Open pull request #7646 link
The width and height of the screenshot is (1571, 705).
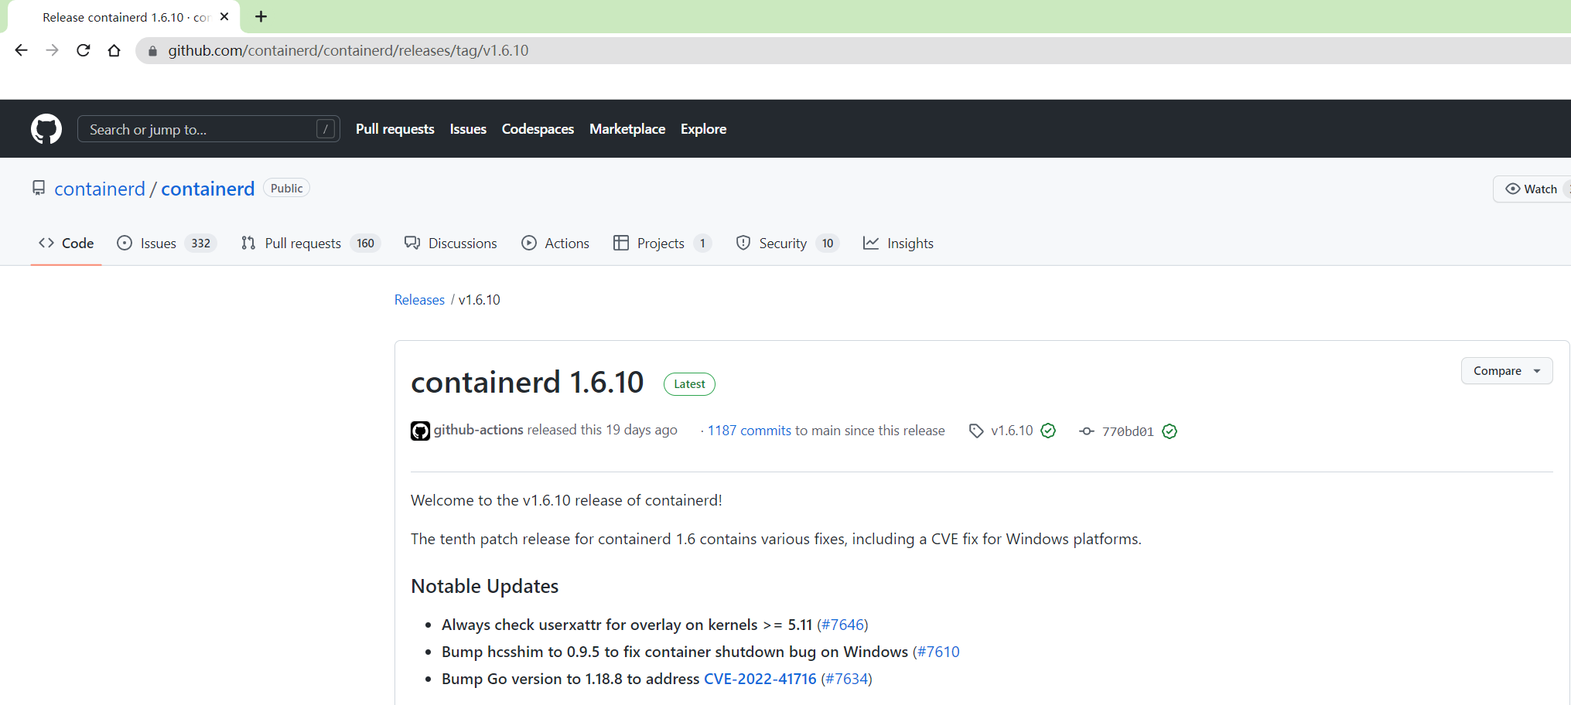pyautogui.click(x=842, y=625)
